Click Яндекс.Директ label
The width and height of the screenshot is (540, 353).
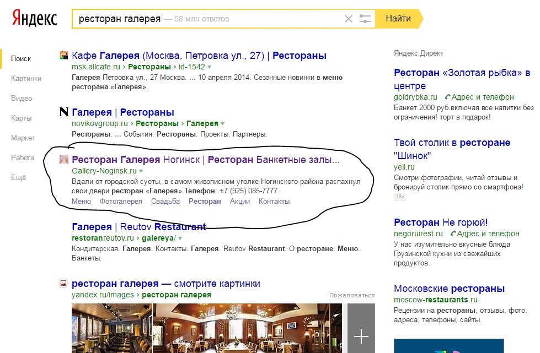point(419,53)
